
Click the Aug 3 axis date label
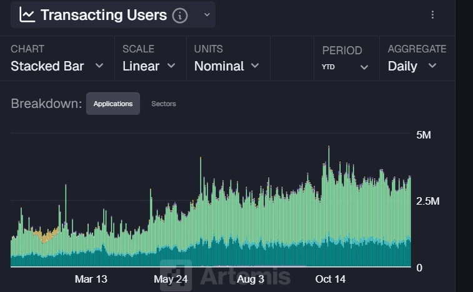(x=251, y=279)
